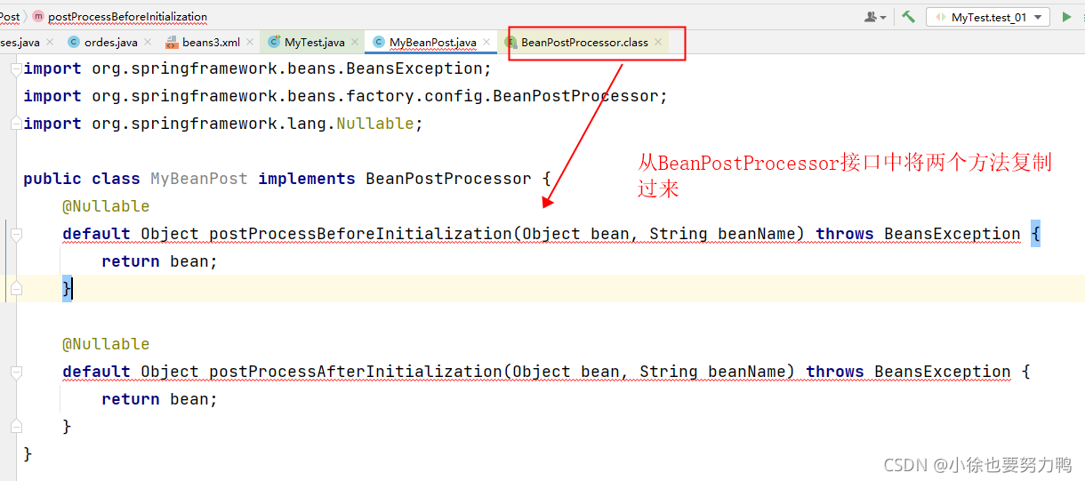Close the MyTest.java tab

(356, 42)
